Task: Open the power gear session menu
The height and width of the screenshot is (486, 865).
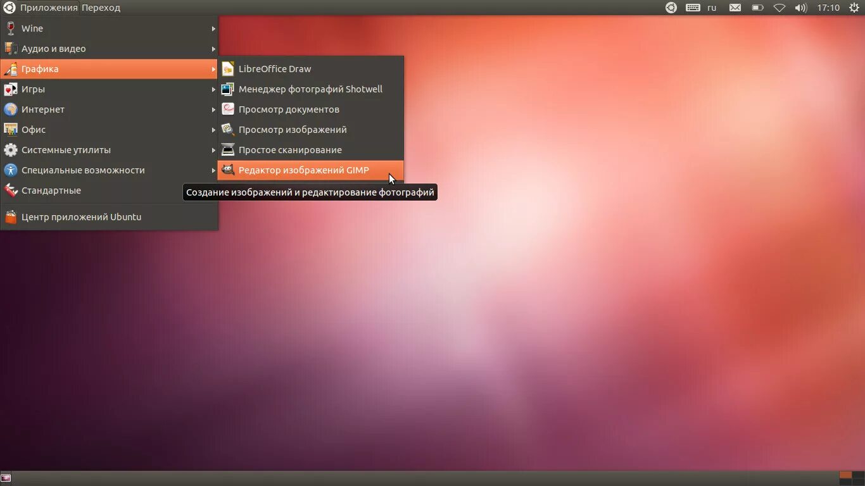Action: [x=854, y=8]
